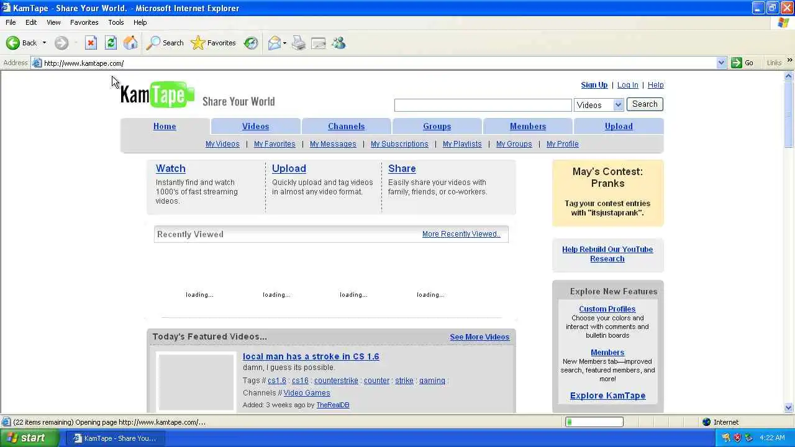Refresh the page using the Refresh icon

coord(111,43)
